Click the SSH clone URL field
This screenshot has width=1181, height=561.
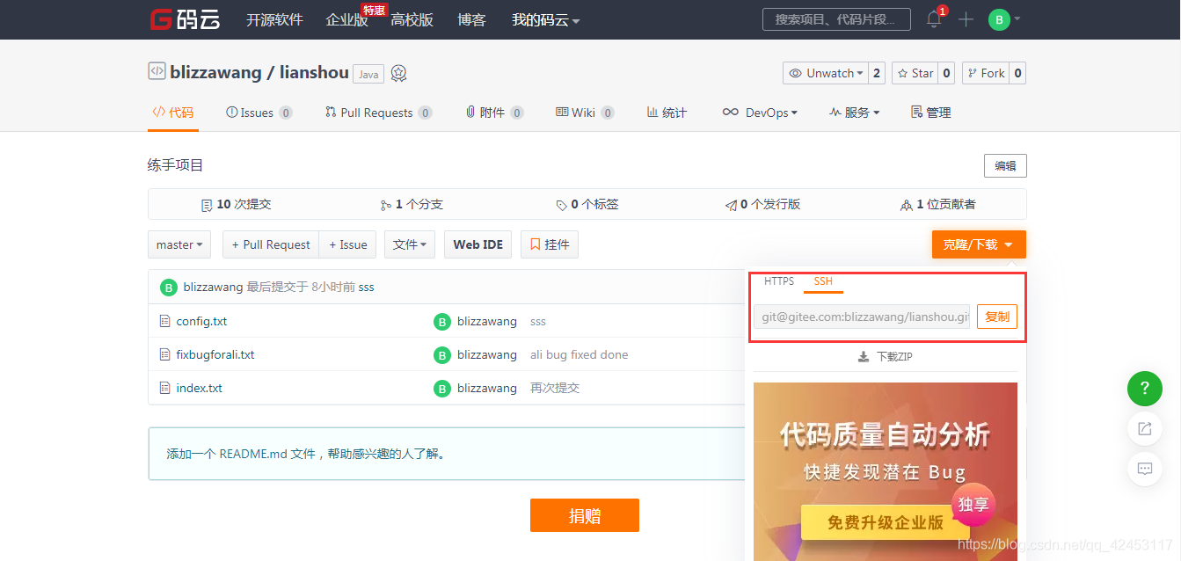862,317
